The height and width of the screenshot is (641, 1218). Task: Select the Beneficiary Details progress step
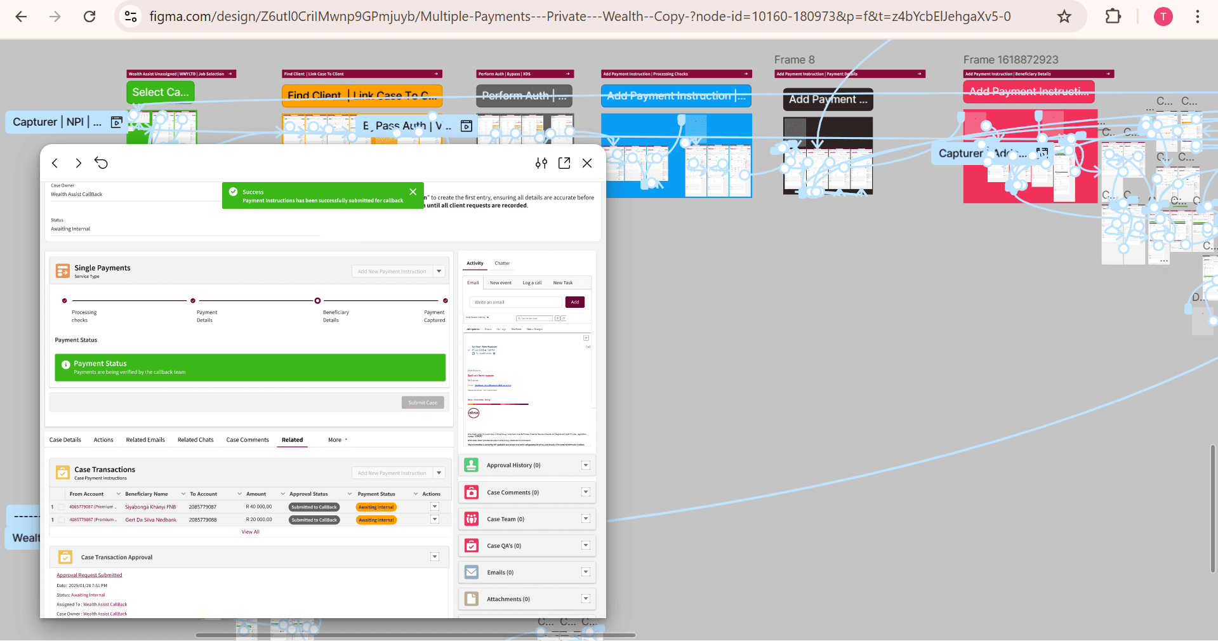pyautogui.click(x=317, y=301)
